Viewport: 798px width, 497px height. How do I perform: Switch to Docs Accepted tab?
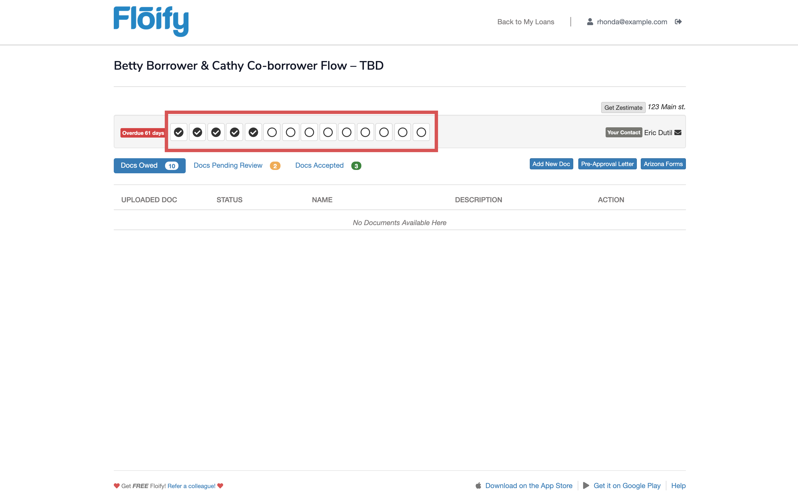pyautogui.click(x=319, y=165)
